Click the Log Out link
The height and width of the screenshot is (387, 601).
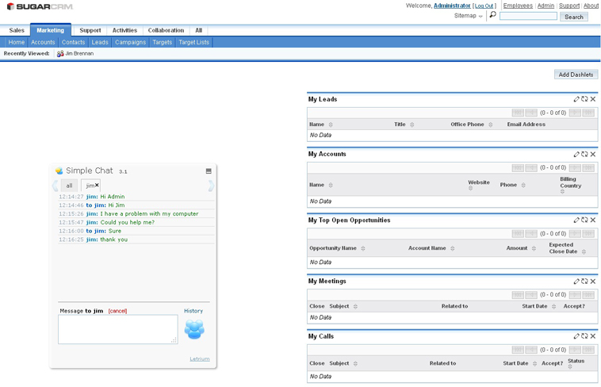tap(484, 6)
